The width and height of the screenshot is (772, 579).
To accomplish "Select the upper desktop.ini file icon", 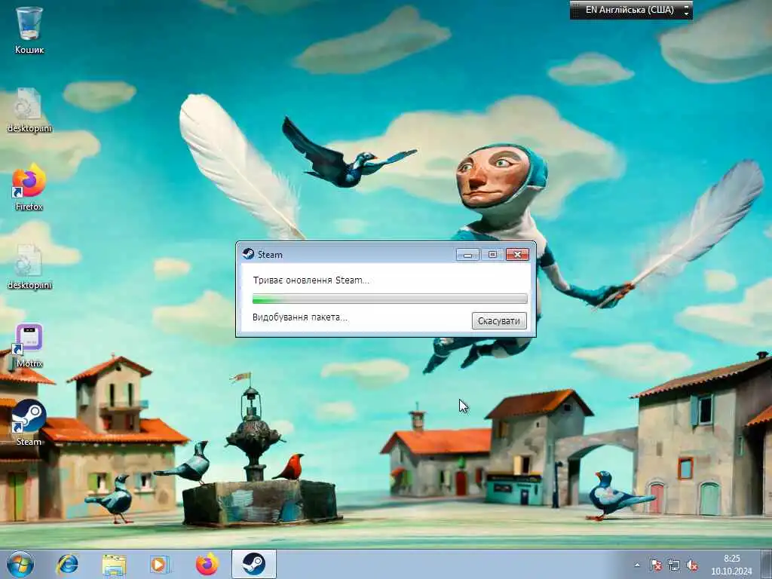I will click(29, 110).
